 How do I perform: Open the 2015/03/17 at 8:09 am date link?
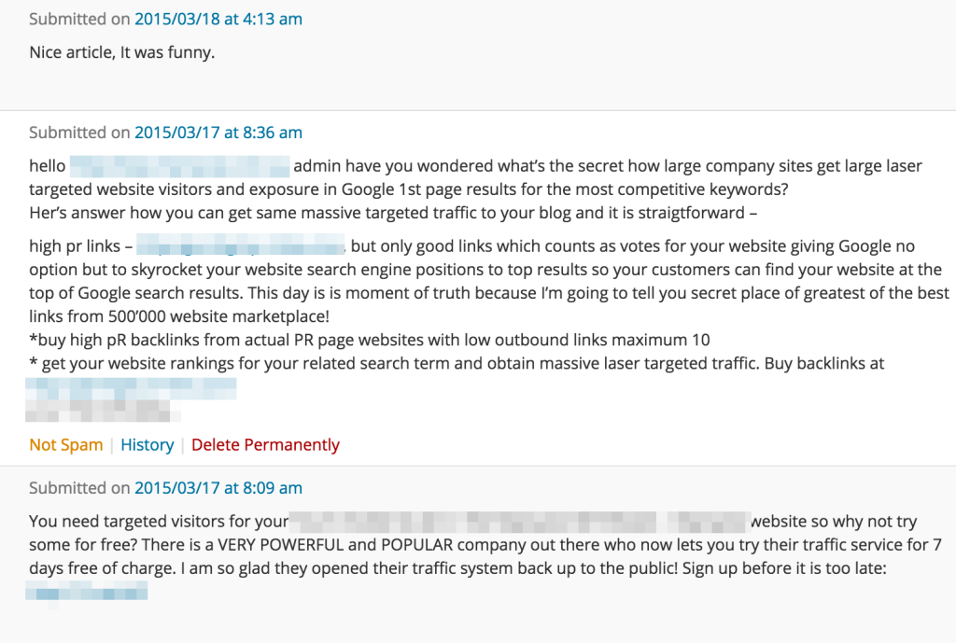click(x=218, y=488)
